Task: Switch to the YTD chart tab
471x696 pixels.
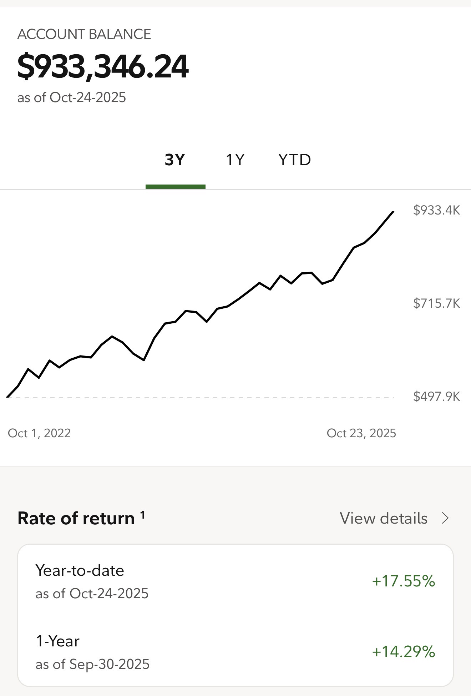Action: 295,160
